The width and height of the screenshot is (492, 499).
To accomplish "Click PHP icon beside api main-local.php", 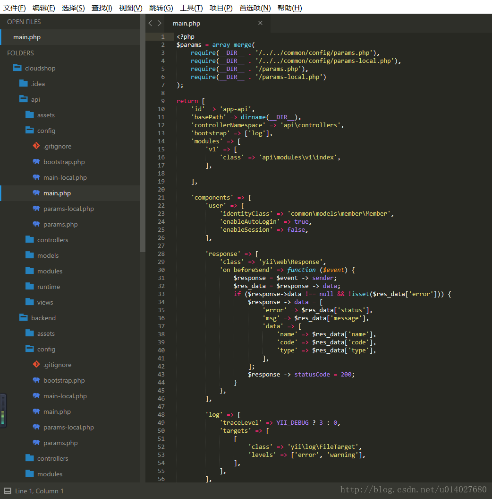I will coord(36,177).
